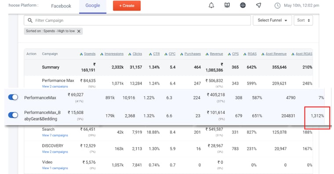334x174 pixels.
Task: Open the Select Funnel dropdown
Action: [272, 21]
